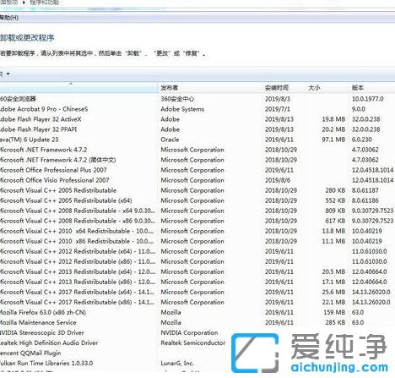This screenshot has width=395, height=378.
Task: Click size 285 KB cell
Action: [x=335, y=322]
